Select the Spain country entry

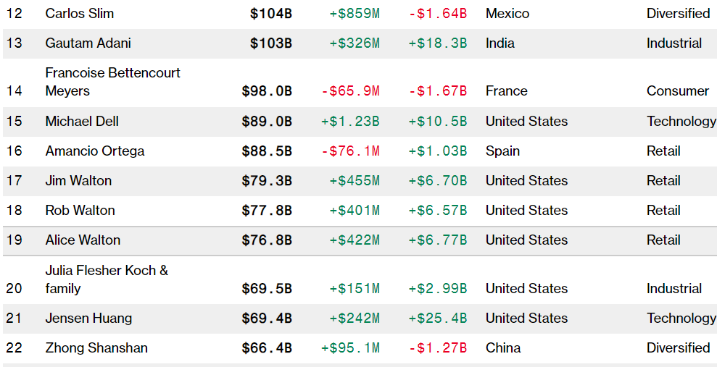(x=502, y=151)
